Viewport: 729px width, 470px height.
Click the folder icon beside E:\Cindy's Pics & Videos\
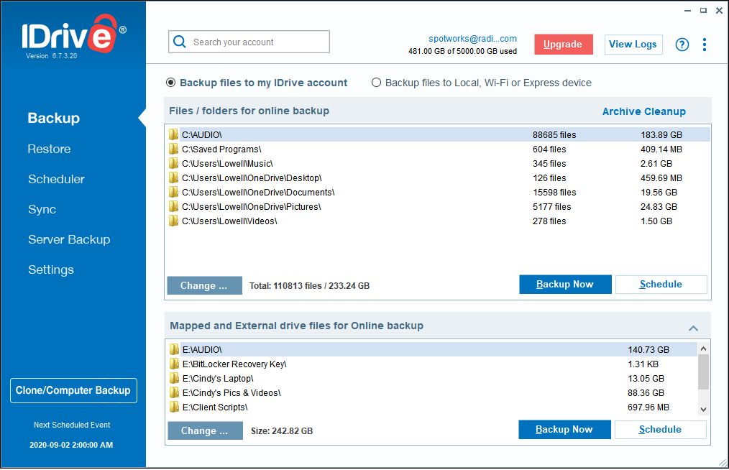point(174,392)
